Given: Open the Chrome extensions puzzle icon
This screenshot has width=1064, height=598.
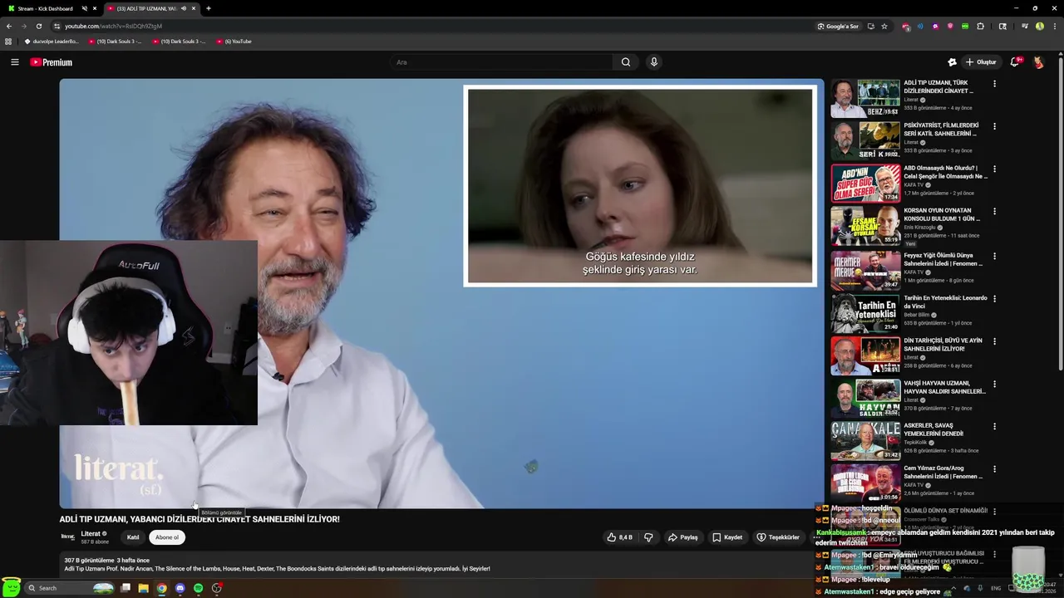Looking at the screenshot, I should point(981,27).
